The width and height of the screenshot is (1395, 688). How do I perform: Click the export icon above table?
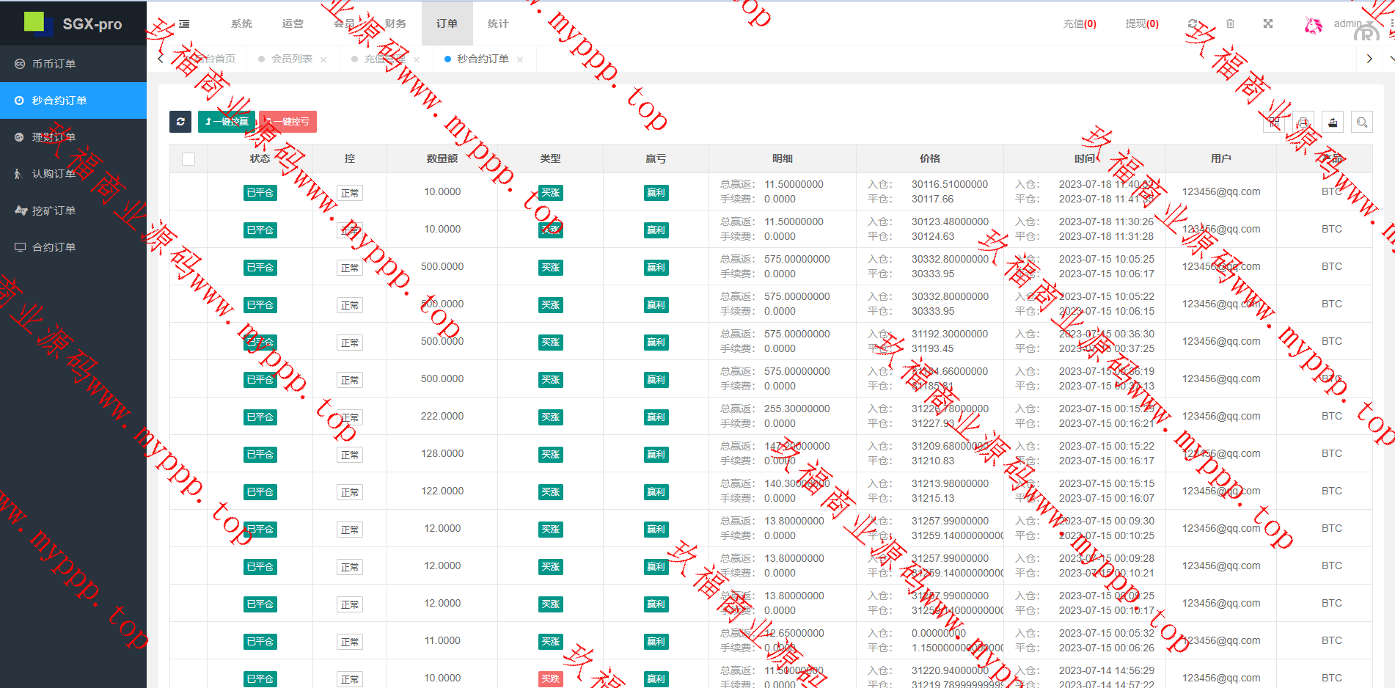coord(1333,122)
